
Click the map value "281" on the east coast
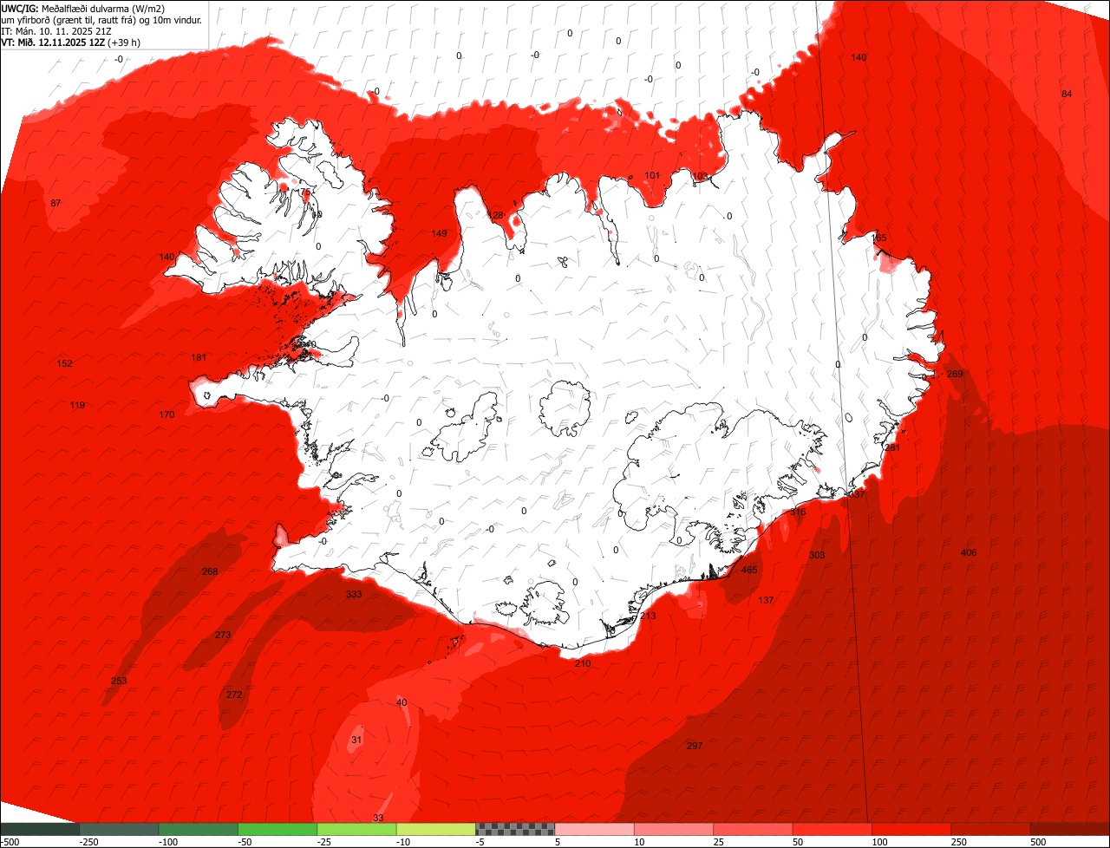892,447
